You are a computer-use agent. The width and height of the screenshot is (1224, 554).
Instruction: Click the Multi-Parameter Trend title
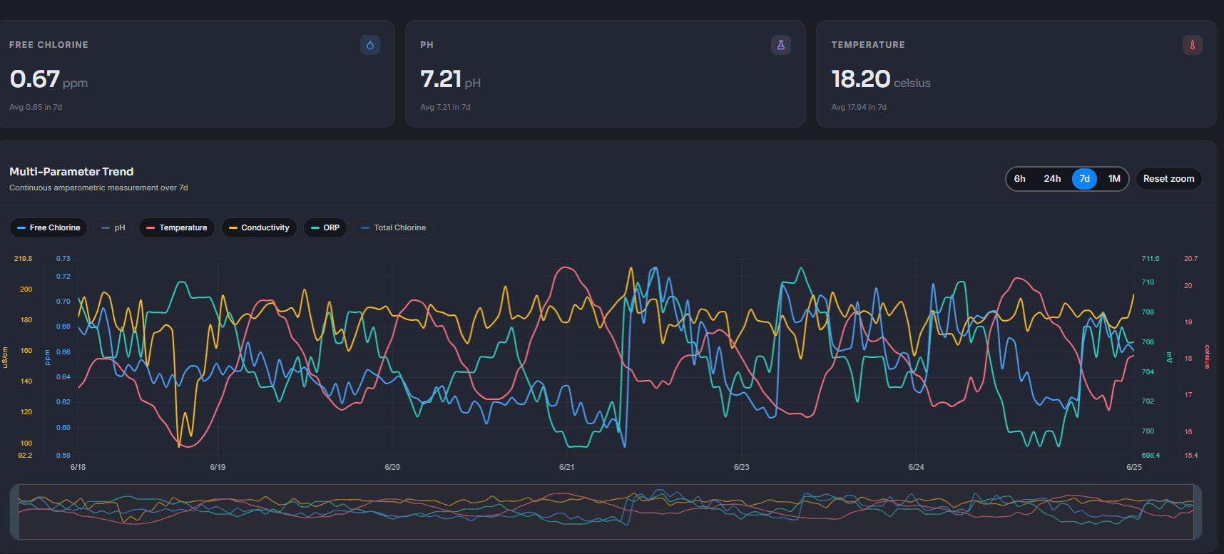71,172
